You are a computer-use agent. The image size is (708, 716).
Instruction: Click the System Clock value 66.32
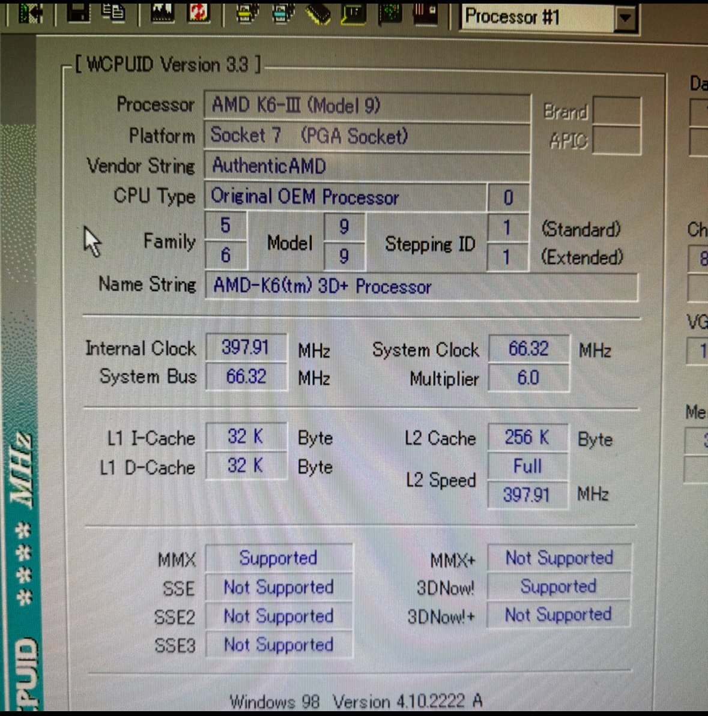point(528,349)
